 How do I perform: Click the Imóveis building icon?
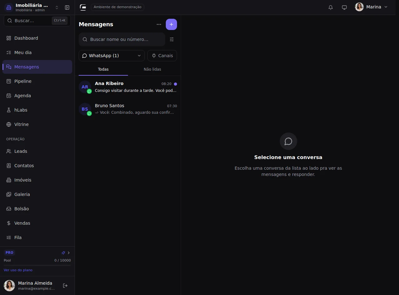9,180
